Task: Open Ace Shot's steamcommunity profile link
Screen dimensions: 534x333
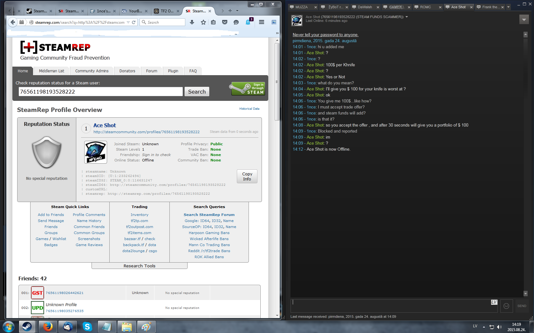Action: (146, 132)
